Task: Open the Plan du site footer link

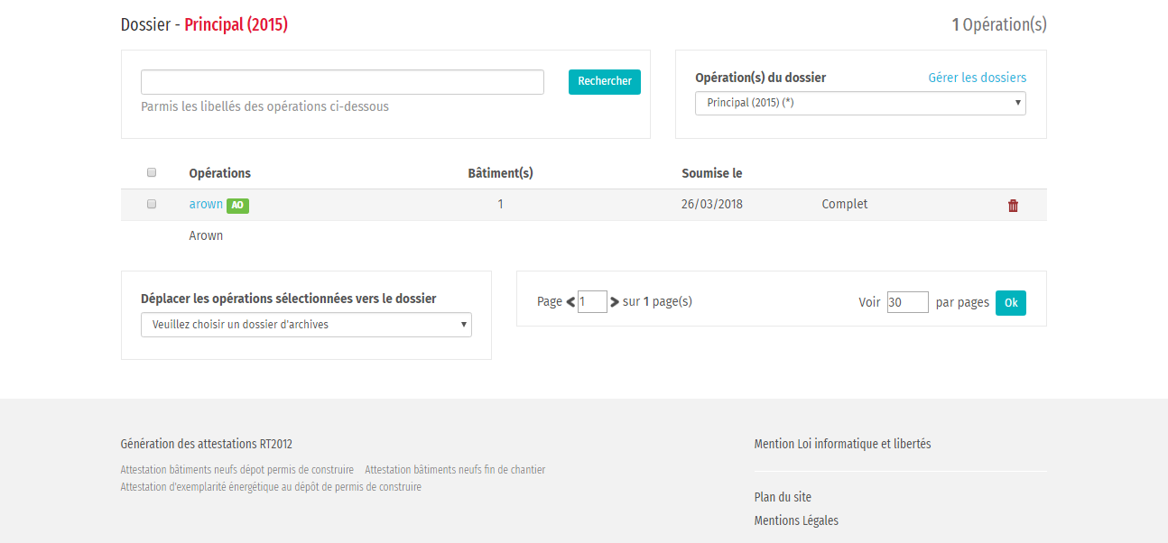Action: pos(783,497)
